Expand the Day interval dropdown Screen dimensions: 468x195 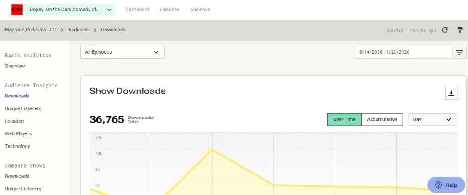point(432,119)
